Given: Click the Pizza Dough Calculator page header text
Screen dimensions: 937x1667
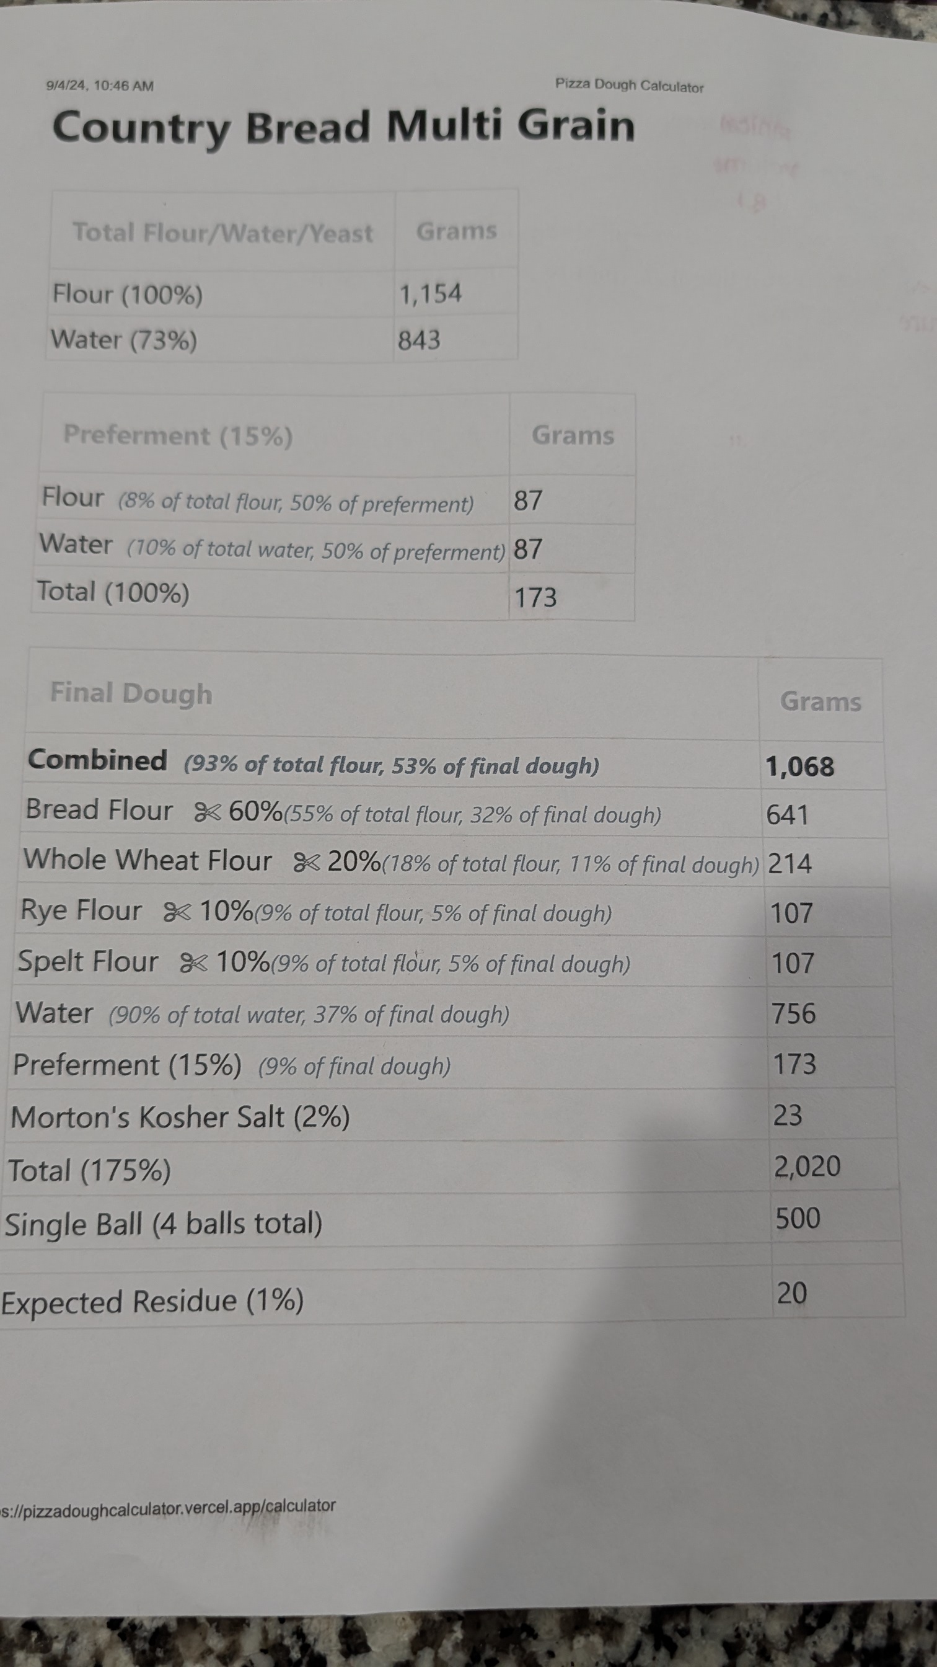Looking at the screenshot, I should [628, 86].
